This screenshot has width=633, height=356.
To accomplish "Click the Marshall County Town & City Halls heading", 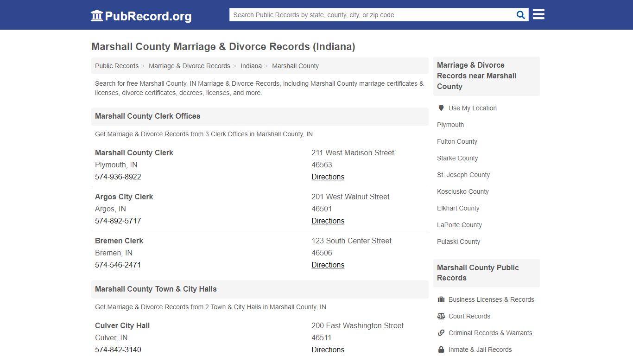I will coord(156,289).
